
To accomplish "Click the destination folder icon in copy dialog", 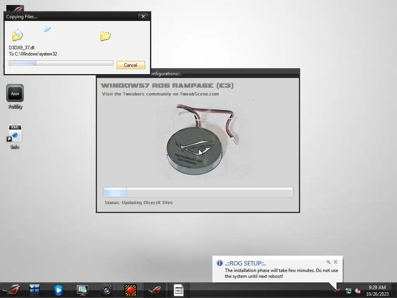I will (105, 36).
